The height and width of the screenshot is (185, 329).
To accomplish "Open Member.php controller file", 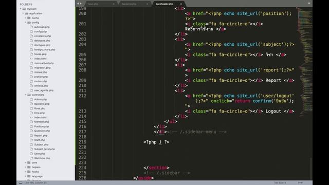I will tap(42, 122).
